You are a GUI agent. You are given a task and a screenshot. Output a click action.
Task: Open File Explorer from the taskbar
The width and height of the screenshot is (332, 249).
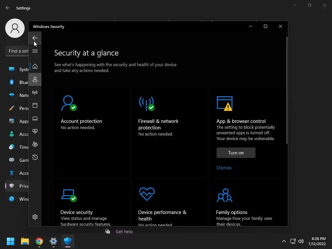point(25,241)
